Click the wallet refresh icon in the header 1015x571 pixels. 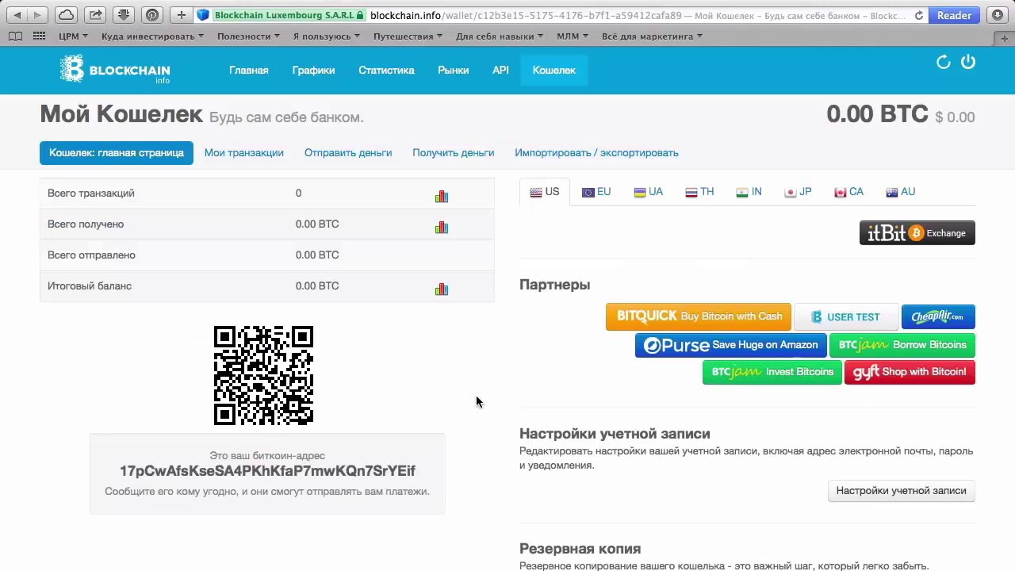pos(944,62)
